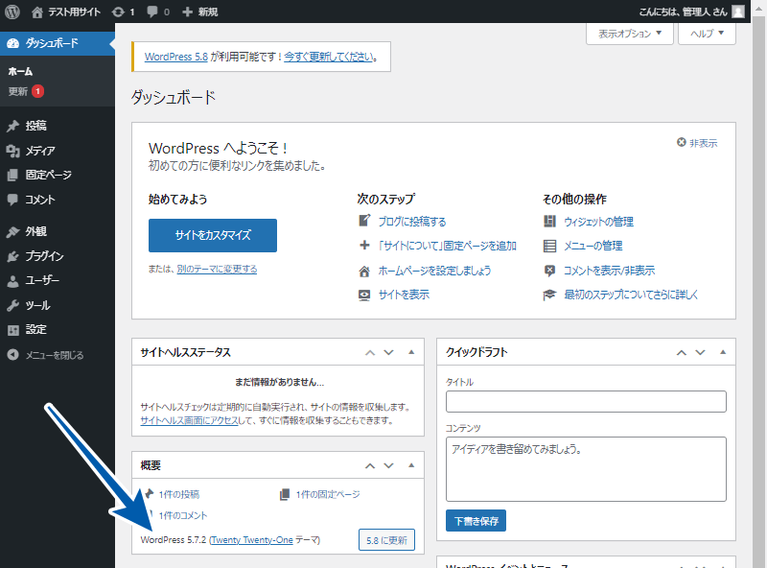Image resolution: width=767 pixels, height=568 pixels.
Task: Click the ユーザー person icon in sidebar
Action: coord(13,280)
